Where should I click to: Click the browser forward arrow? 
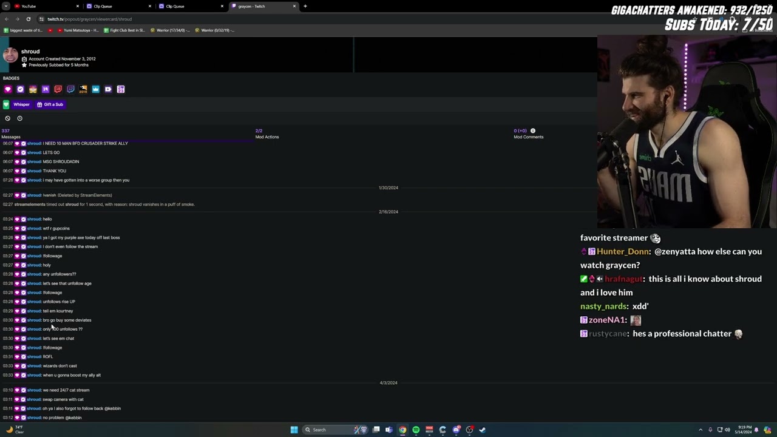pos(17,19)
